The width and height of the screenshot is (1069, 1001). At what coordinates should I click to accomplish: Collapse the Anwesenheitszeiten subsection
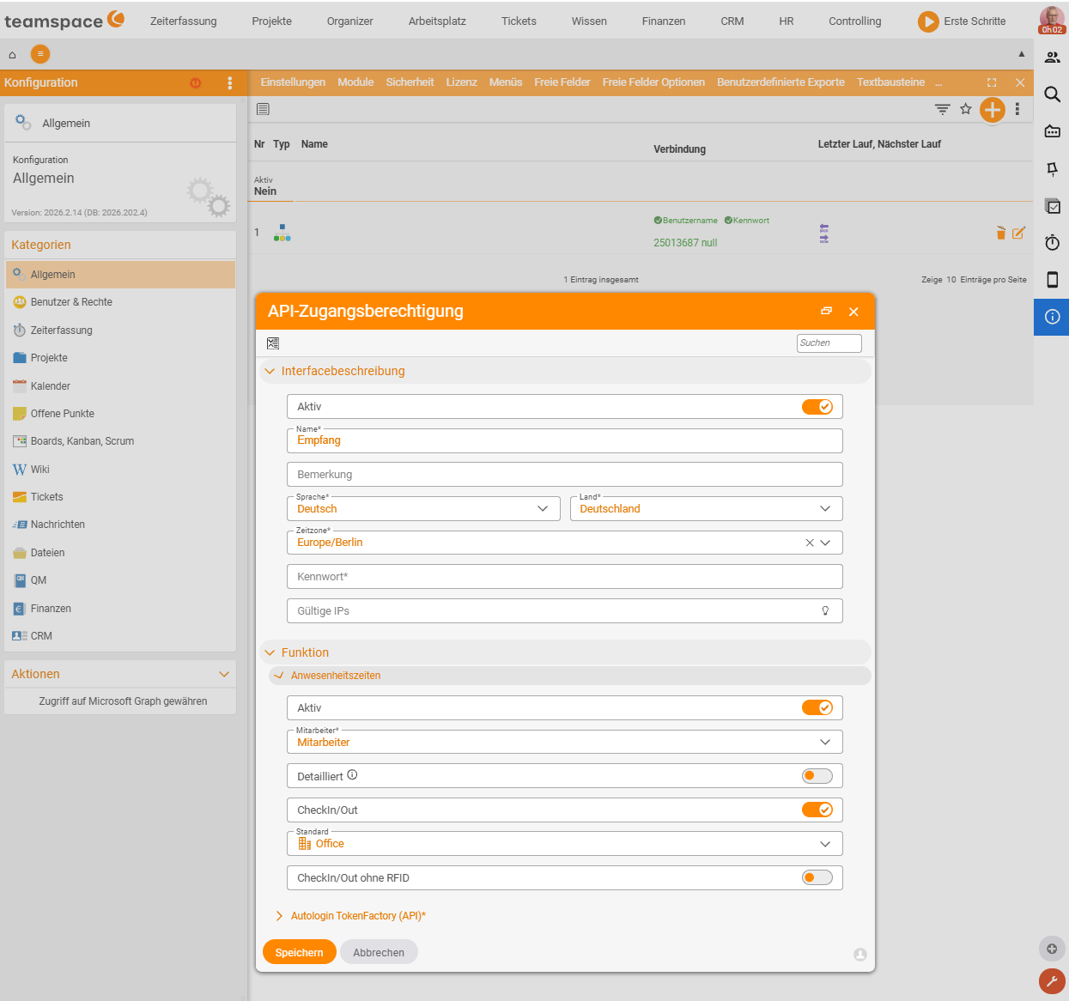278,676
